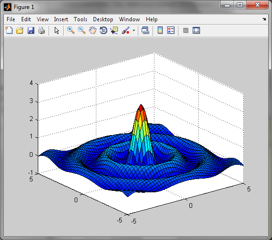Print the figure with the printer icon
Screen dimensions: 272x240
(x=42, y=30)
